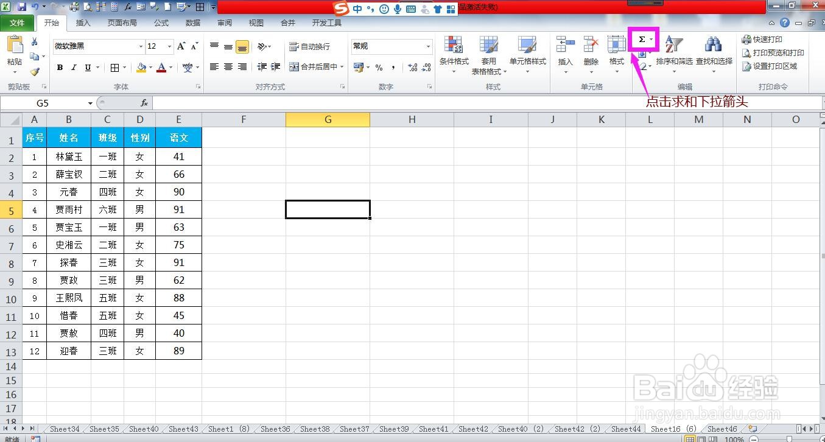Open the font name dropdown
The height and width of the screenshot is (442, 825).
pos(141,46)
